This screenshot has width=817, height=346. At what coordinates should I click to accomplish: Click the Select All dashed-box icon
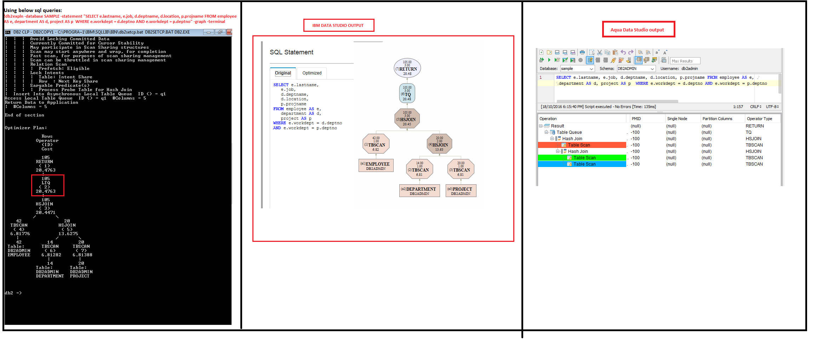tap(592, 52)
